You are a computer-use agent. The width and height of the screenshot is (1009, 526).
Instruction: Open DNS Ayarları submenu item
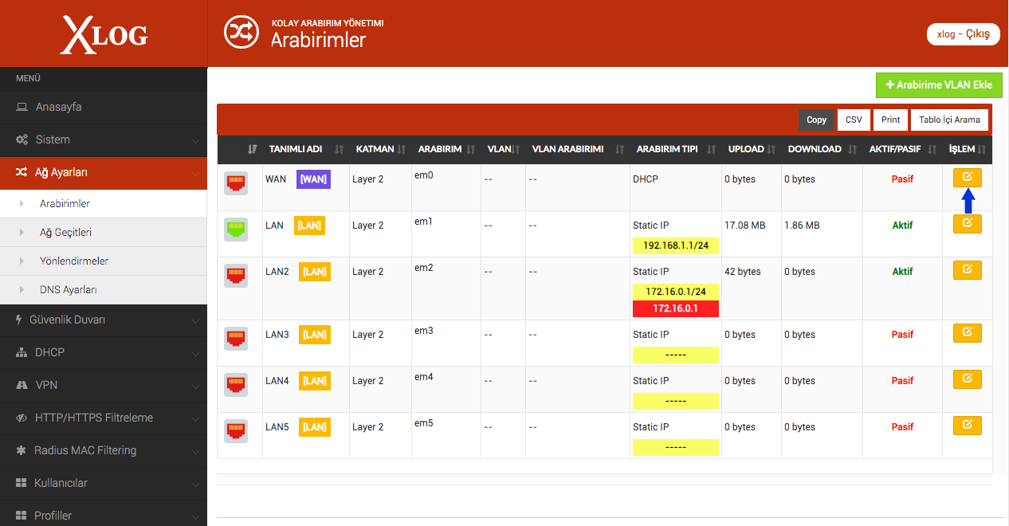[x=104, y=289]
